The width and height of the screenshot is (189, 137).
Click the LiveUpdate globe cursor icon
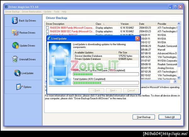pyautogui.click(x=17, y=73)
